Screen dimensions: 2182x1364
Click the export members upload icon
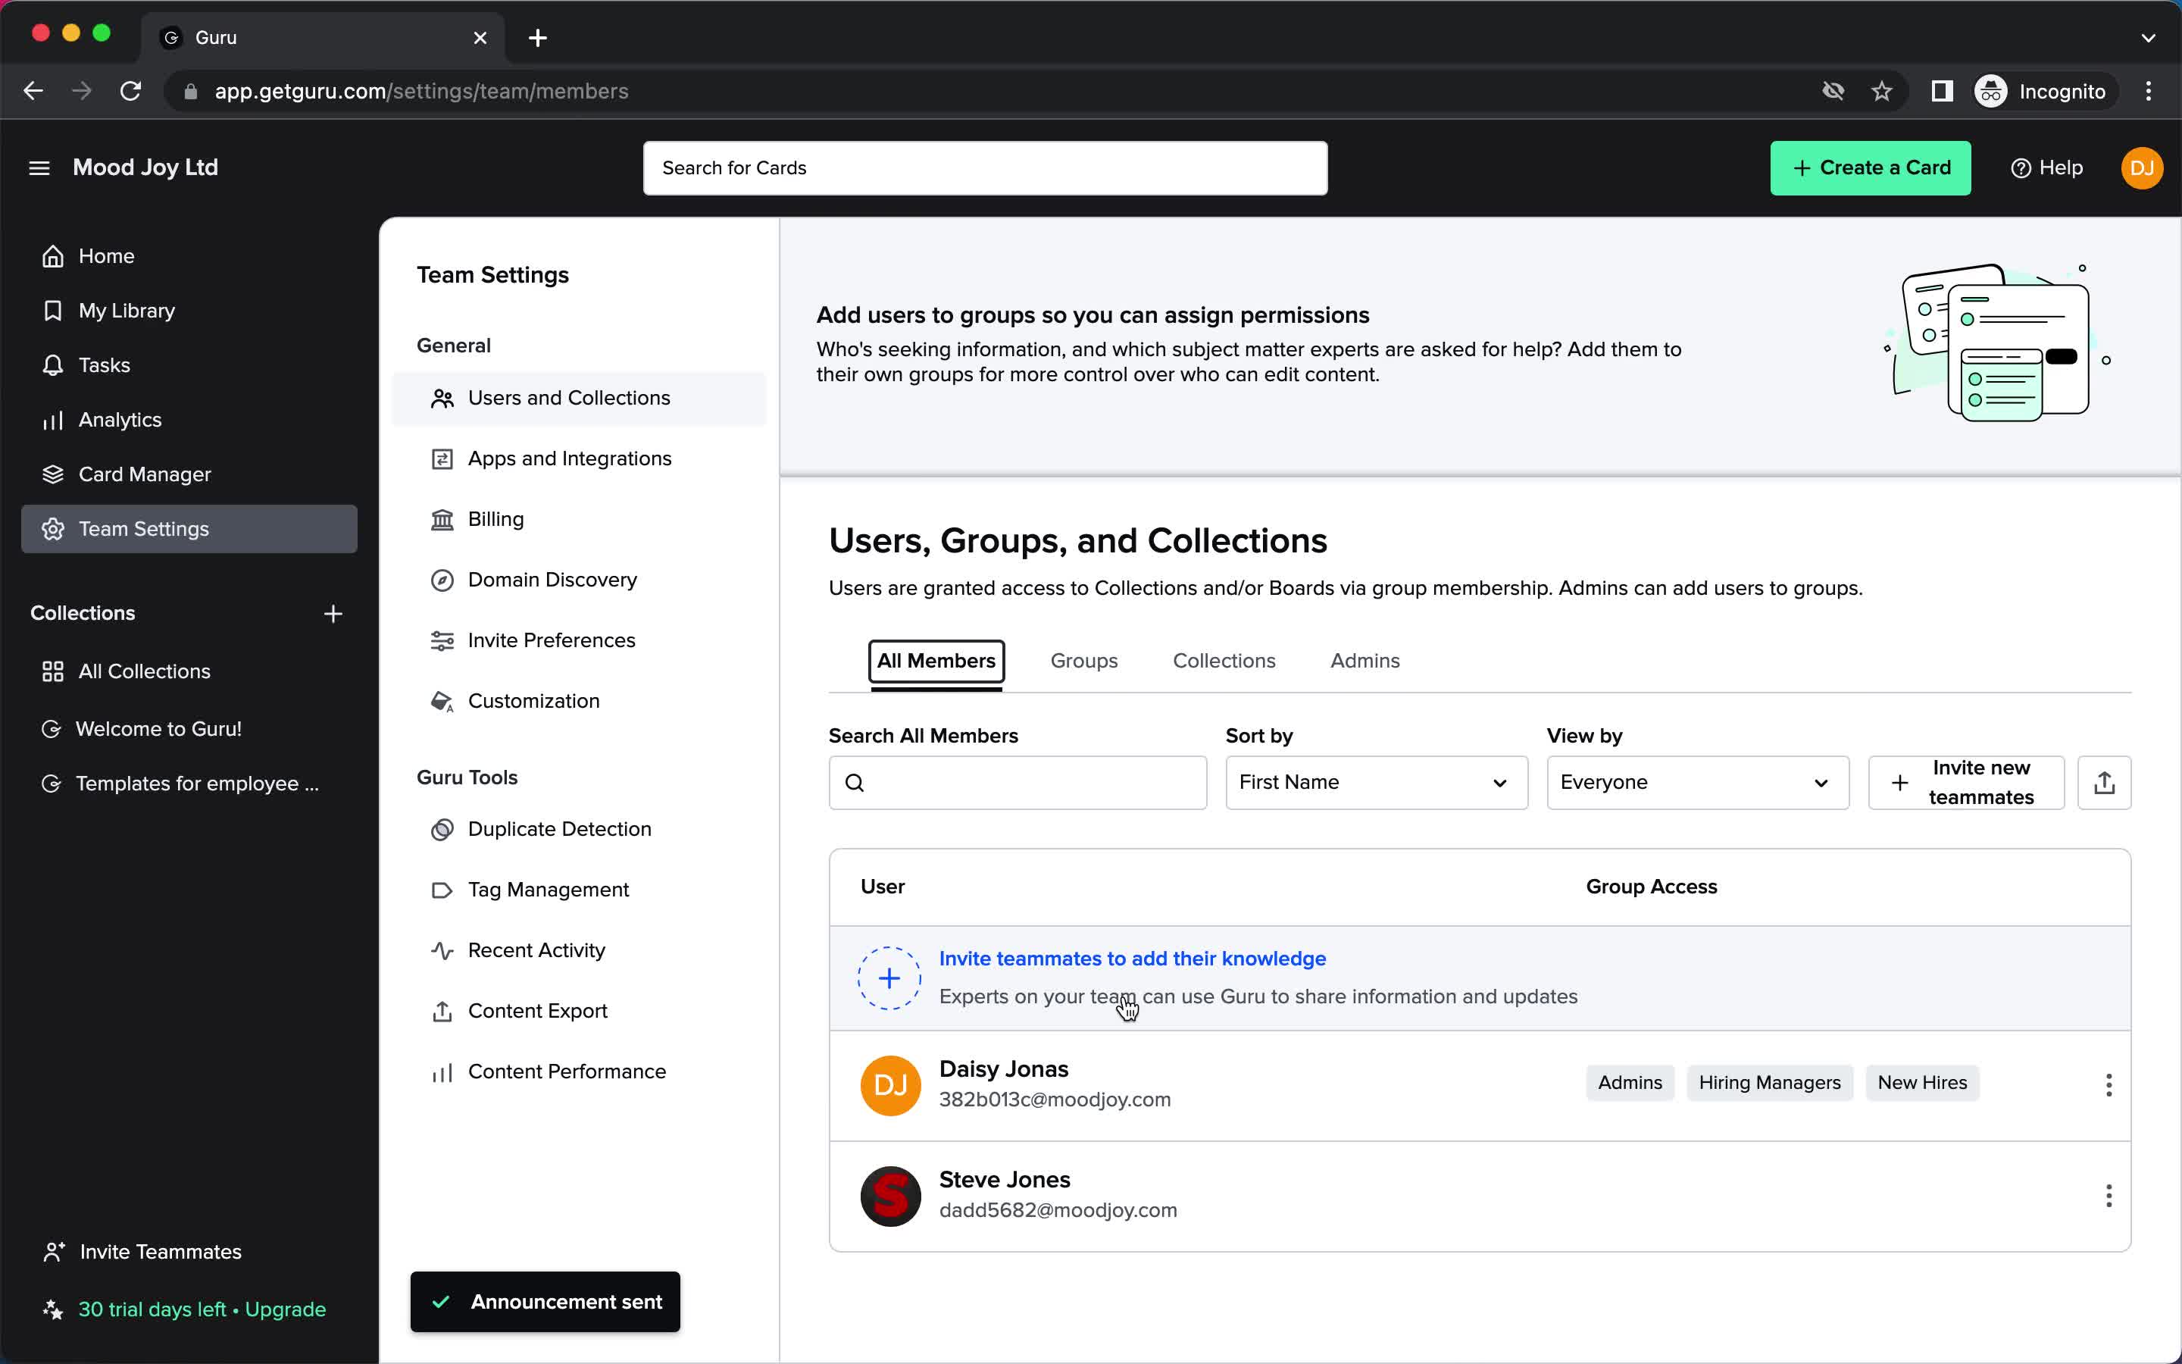click(x=2103, y=783)
